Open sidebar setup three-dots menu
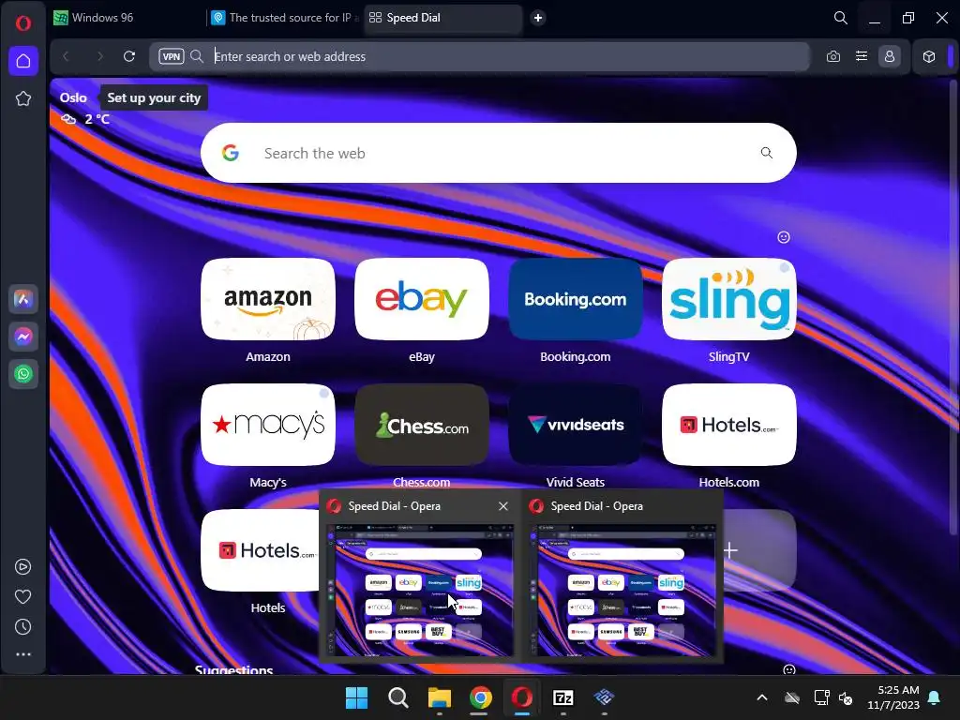Image resolution: width=960 pixels, height=720 pixels. (x=23, y=654)
